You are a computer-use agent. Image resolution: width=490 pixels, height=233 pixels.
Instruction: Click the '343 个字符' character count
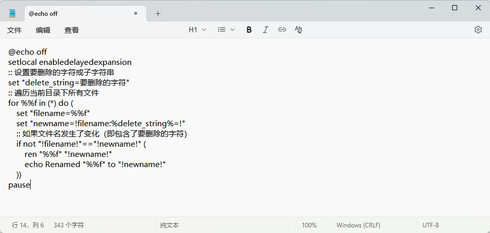point(69,225)
